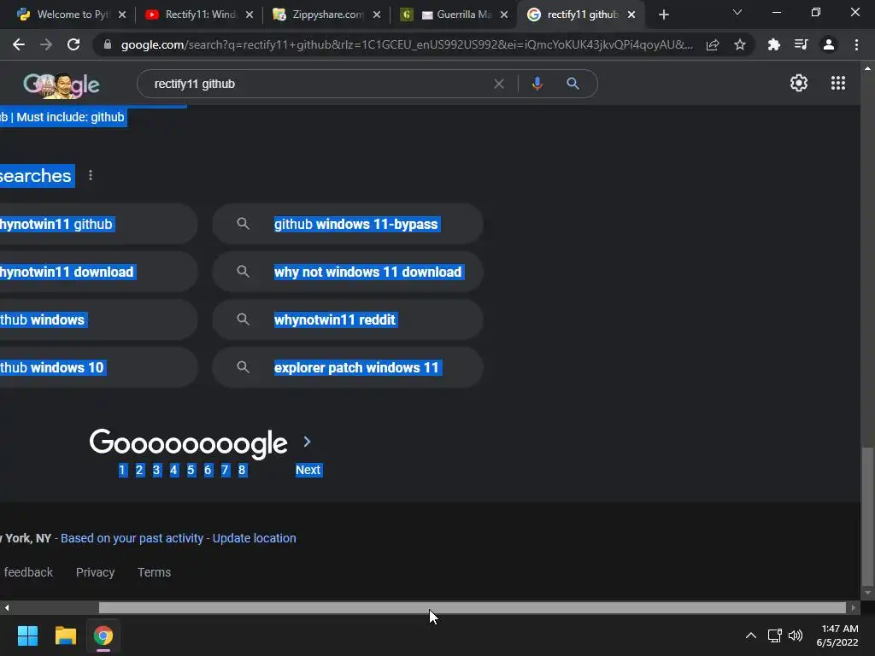Screen dimensions: 875x656
Task: Clear the search box with the X icon
Action: pos(499,84)
